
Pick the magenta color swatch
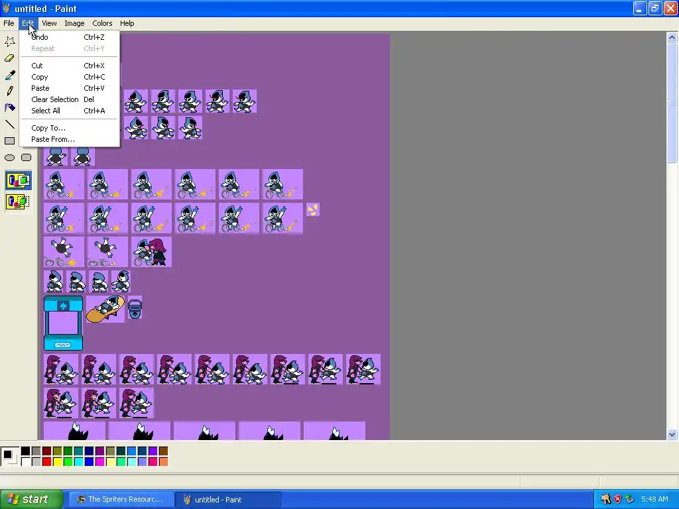99,462
